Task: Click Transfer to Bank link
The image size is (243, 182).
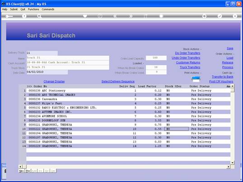Action: pos(222,77)
